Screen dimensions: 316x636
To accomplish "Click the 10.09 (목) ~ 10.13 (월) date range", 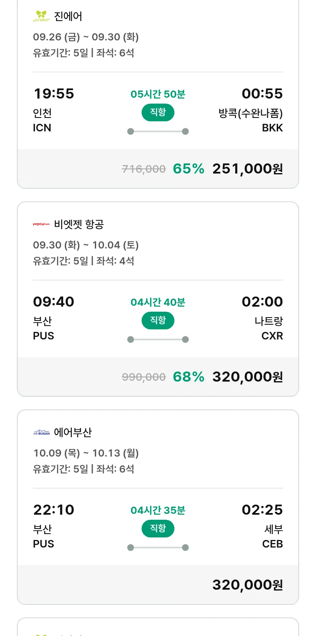I will (x=86, y=453).
